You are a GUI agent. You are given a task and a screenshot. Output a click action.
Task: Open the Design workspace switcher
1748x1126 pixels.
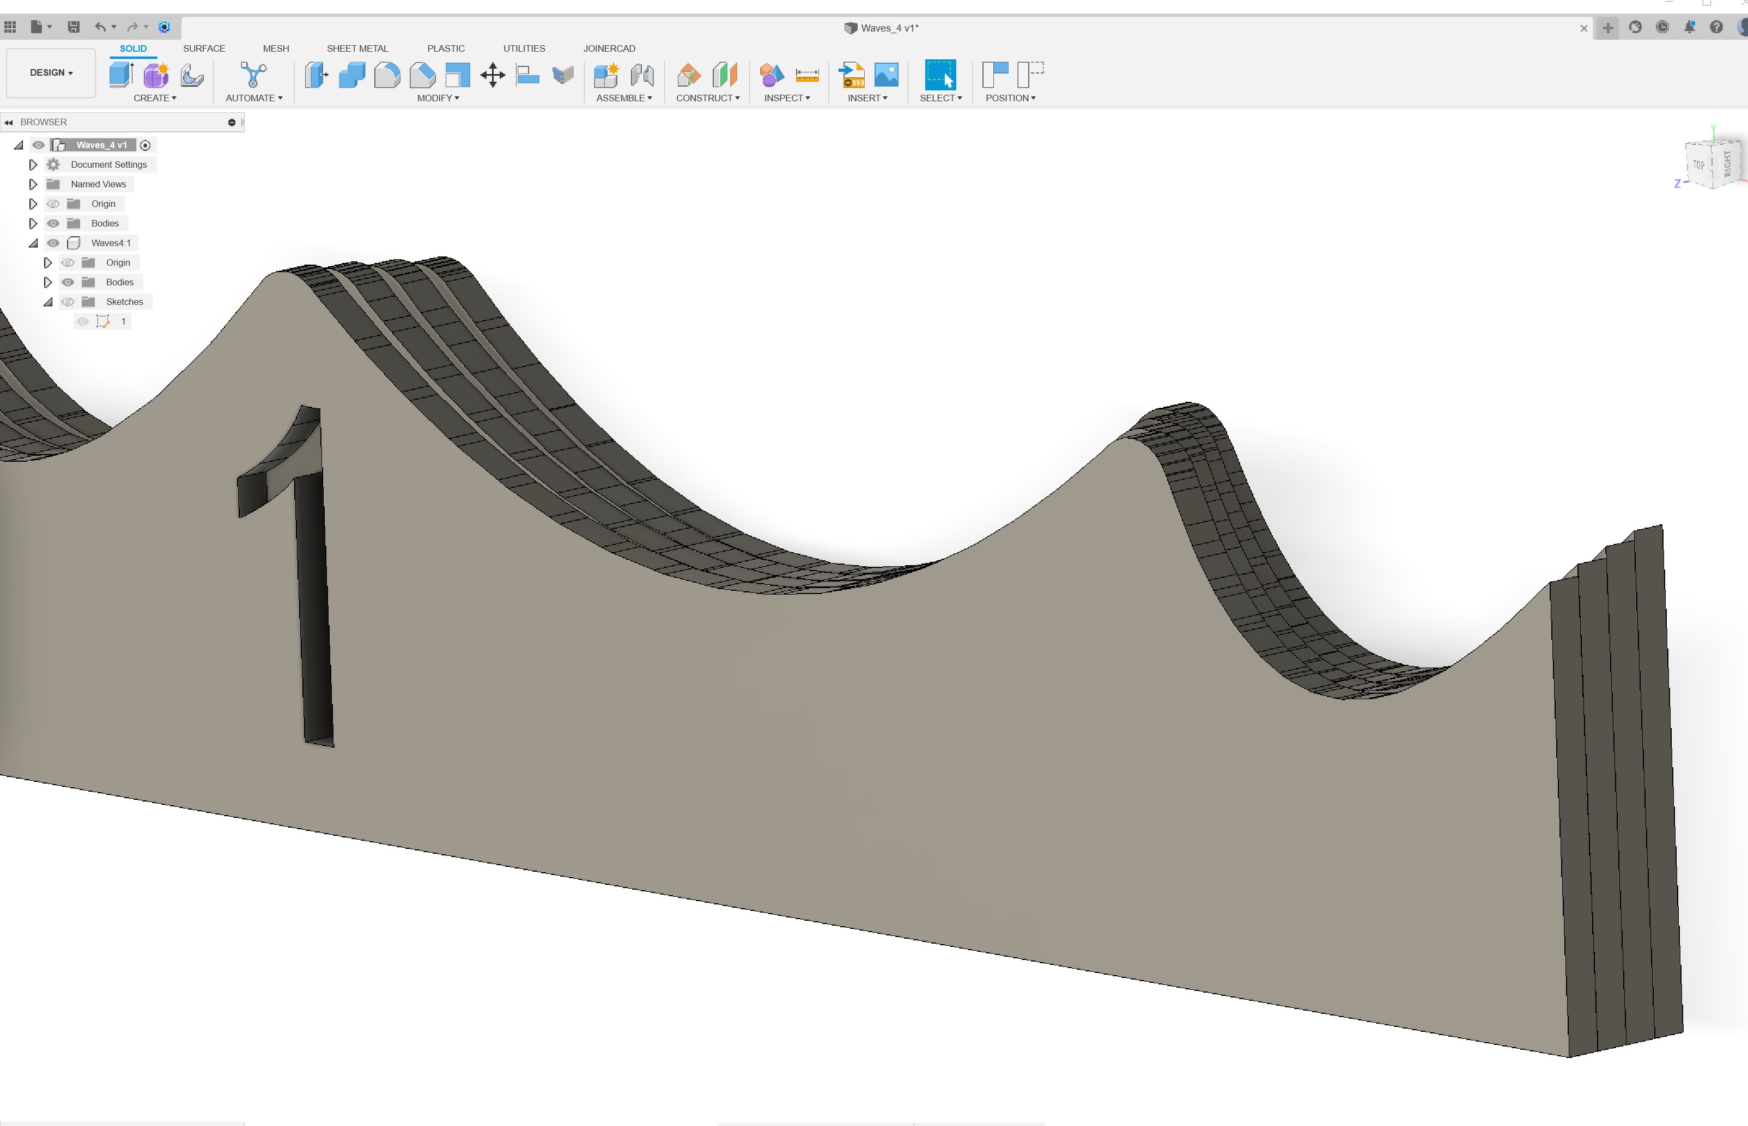click(51, 72)
